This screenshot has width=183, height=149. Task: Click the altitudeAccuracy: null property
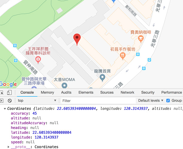click(35, 123)
